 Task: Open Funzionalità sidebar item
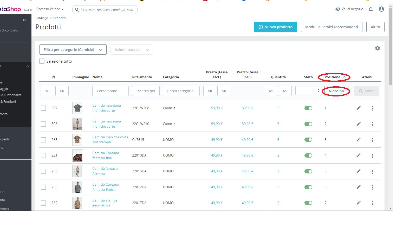coord(11,95)
